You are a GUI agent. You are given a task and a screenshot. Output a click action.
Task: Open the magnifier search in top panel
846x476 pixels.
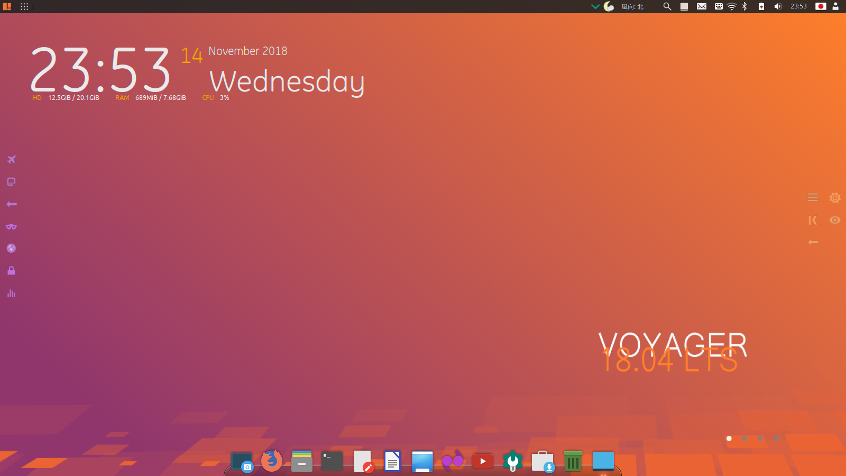(x=667, y=6)
